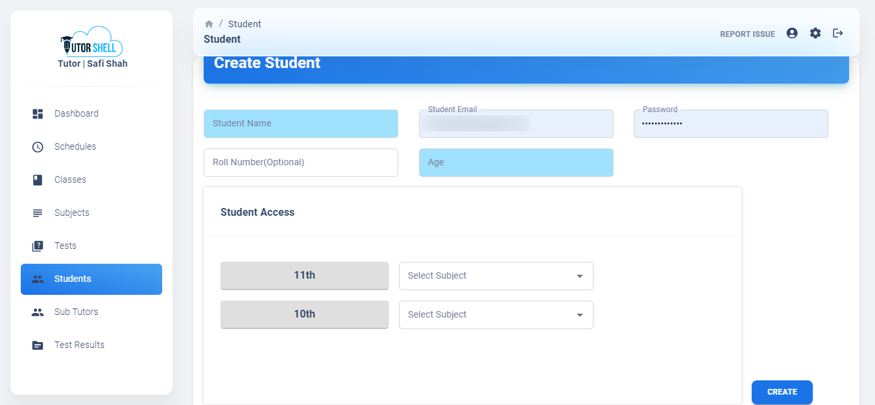Open the settings gear icon
This screenshot has width=875, height=405.
[x=815, y=33]
